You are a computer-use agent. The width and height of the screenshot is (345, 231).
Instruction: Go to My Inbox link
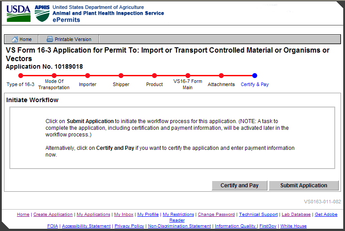point(124,214)
